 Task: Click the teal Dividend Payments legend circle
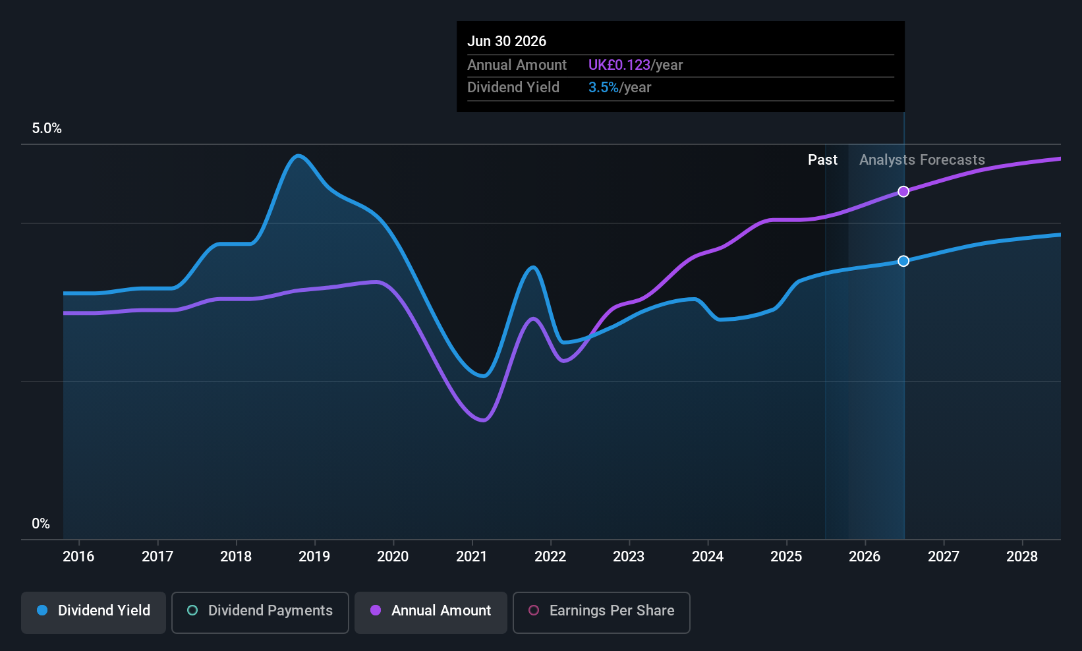[x=192, y=610]
